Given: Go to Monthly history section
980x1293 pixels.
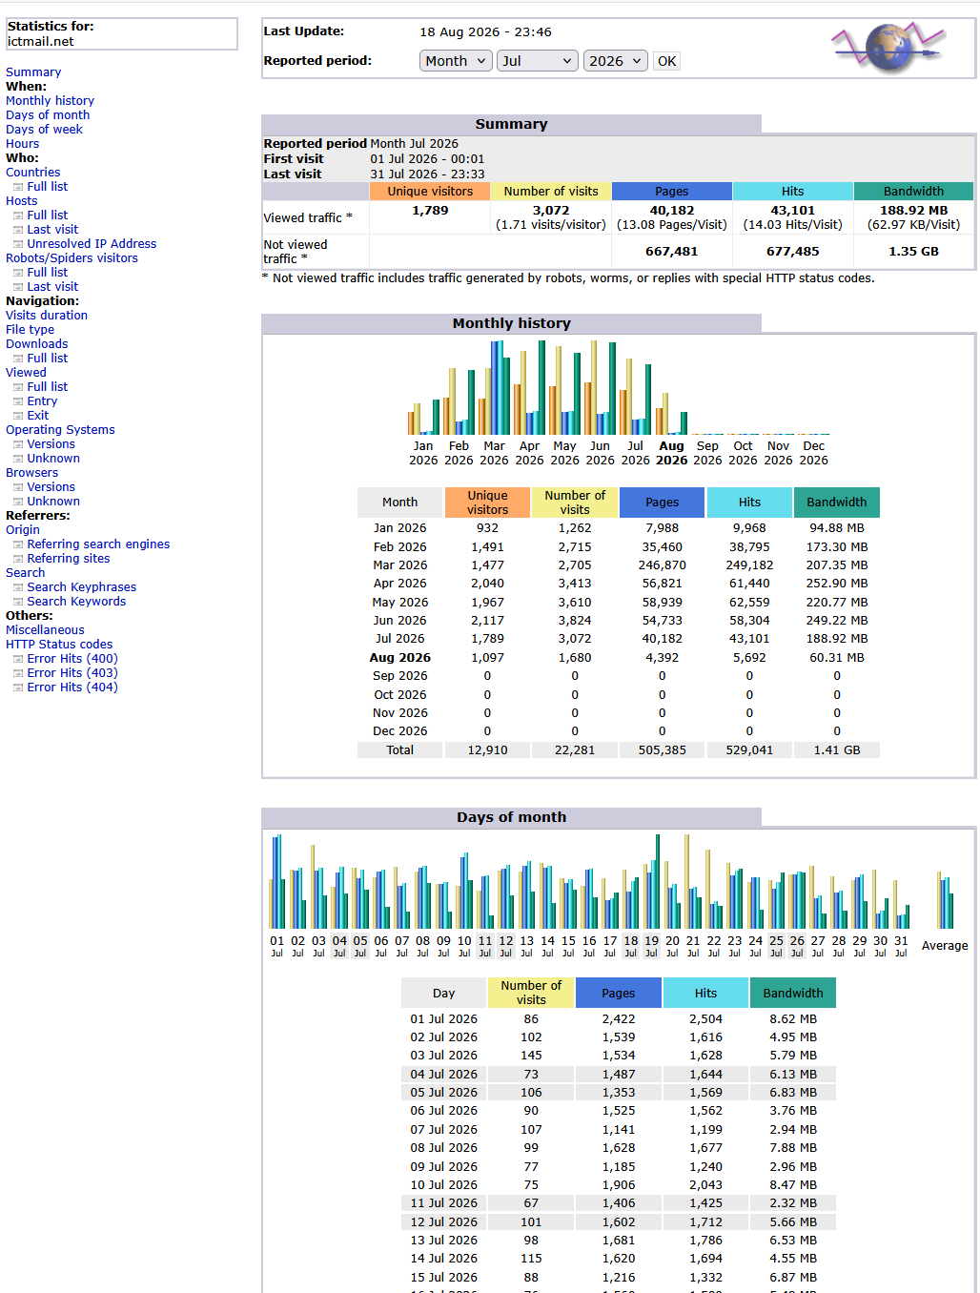Looking at the screenshot, I should click(x=50, y=101).
